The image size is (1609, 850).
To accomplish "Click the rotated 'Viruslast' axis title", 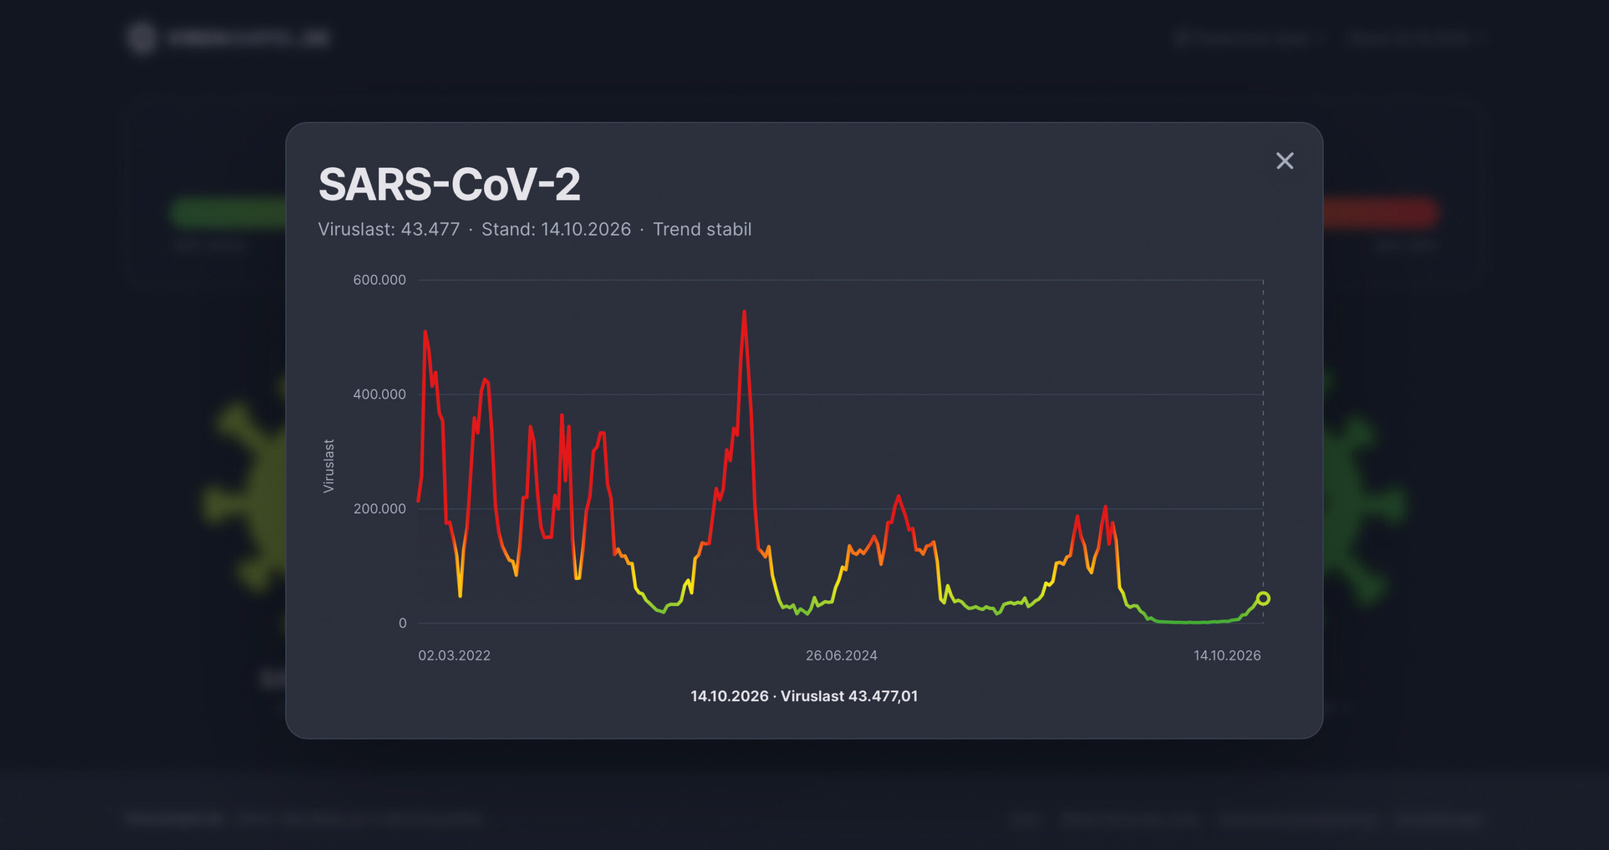I will coord(328,466).
